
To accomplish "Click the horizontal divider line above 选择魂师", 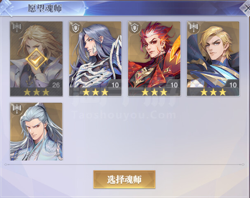I will [124, 165].
